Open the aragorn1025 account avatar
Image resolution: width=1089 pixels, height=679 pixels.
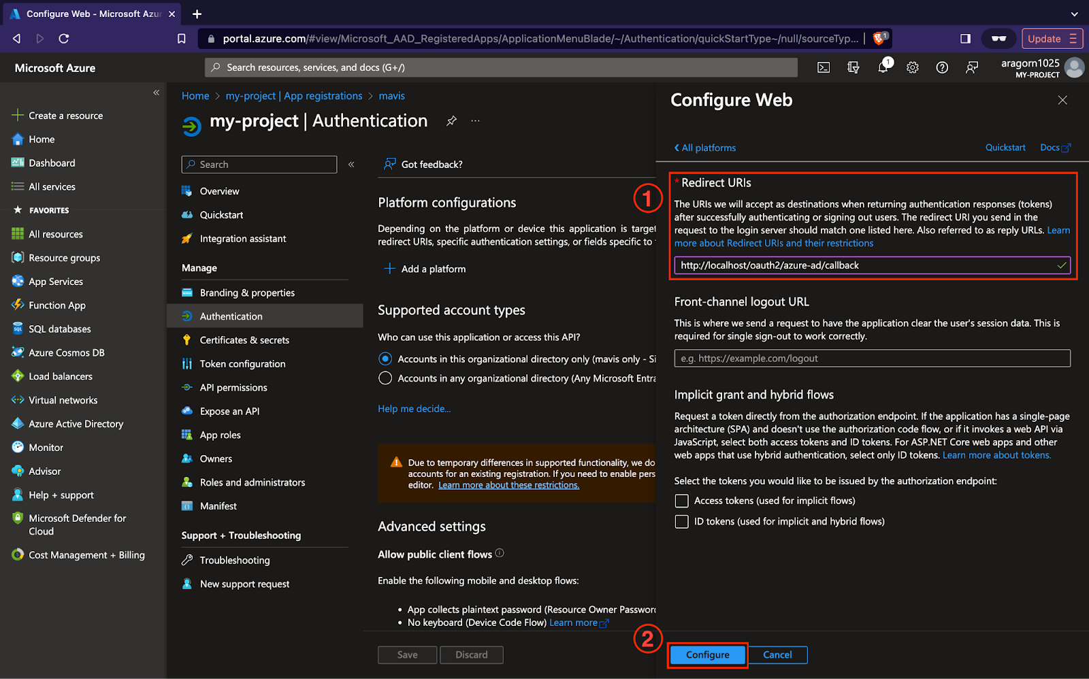1074,67
